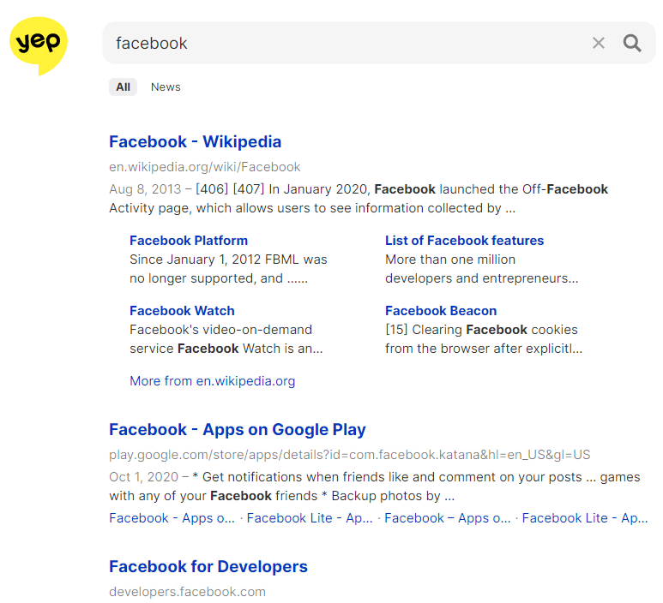Click the developers.facebook.com URL text

(187, 592)
